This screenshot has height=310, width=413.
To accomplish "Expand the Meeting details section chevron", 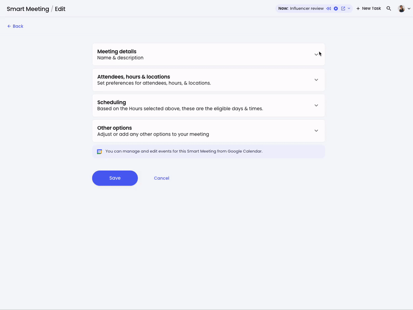I will pos(316,55).
